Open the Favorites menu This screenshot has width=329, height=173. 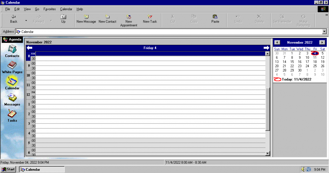click(x=50, y=9)
